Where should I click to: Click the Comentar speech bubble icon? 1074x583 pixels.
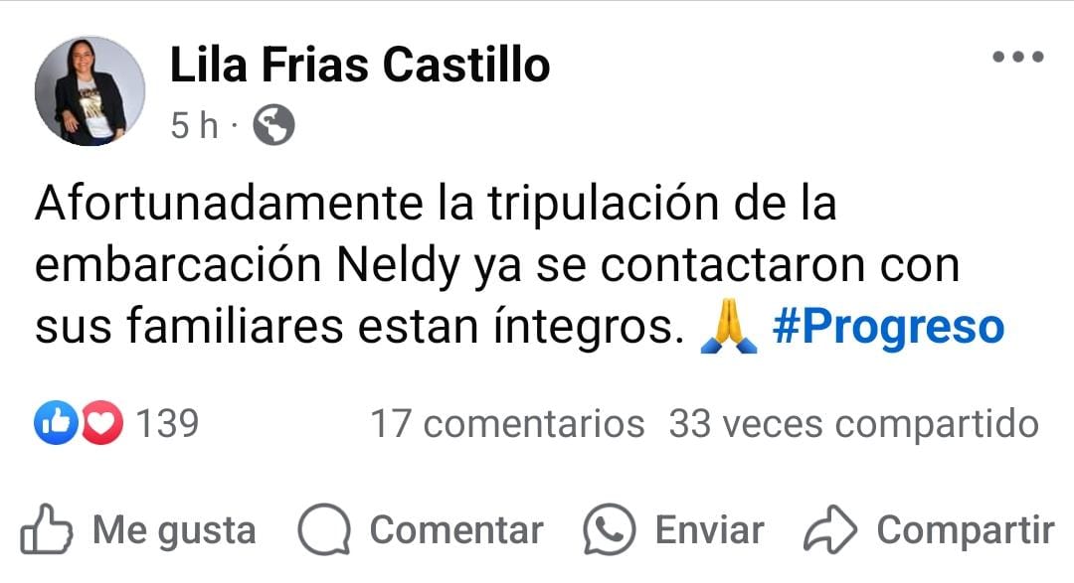click(324, 530)
